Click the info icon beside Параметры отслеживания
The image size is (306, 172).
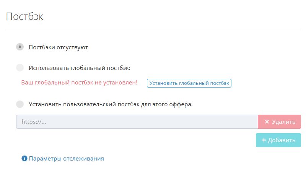pyautogui.click(x=24, y=158)
